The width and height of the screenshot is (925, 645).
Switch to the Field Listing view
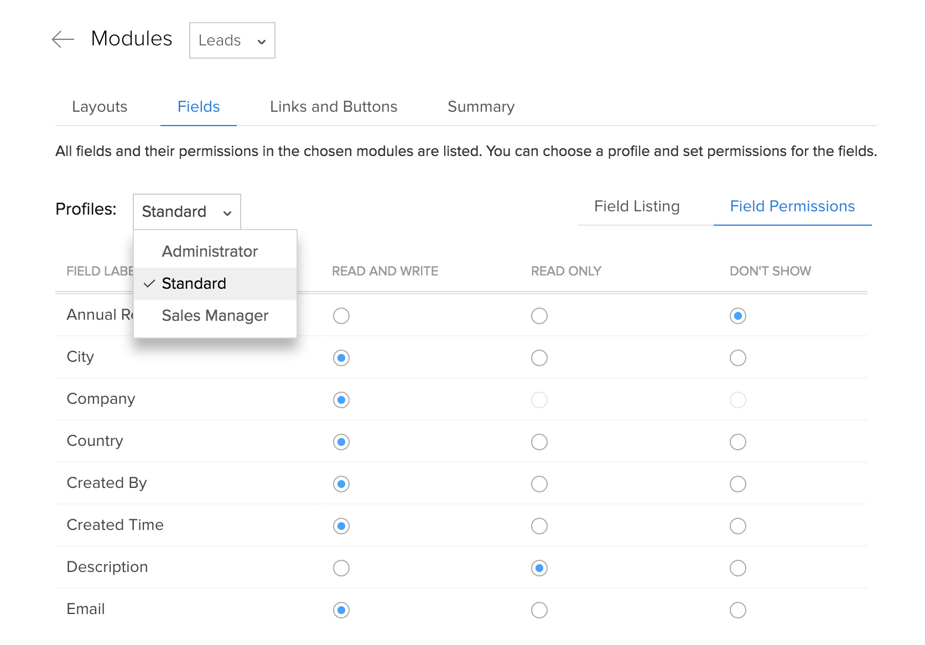point(637,206)
